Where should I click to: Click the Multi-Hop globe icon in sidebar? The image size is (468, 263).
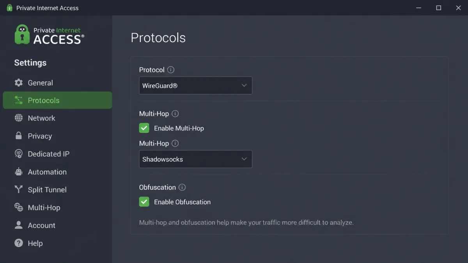click(x=19, y=207)
